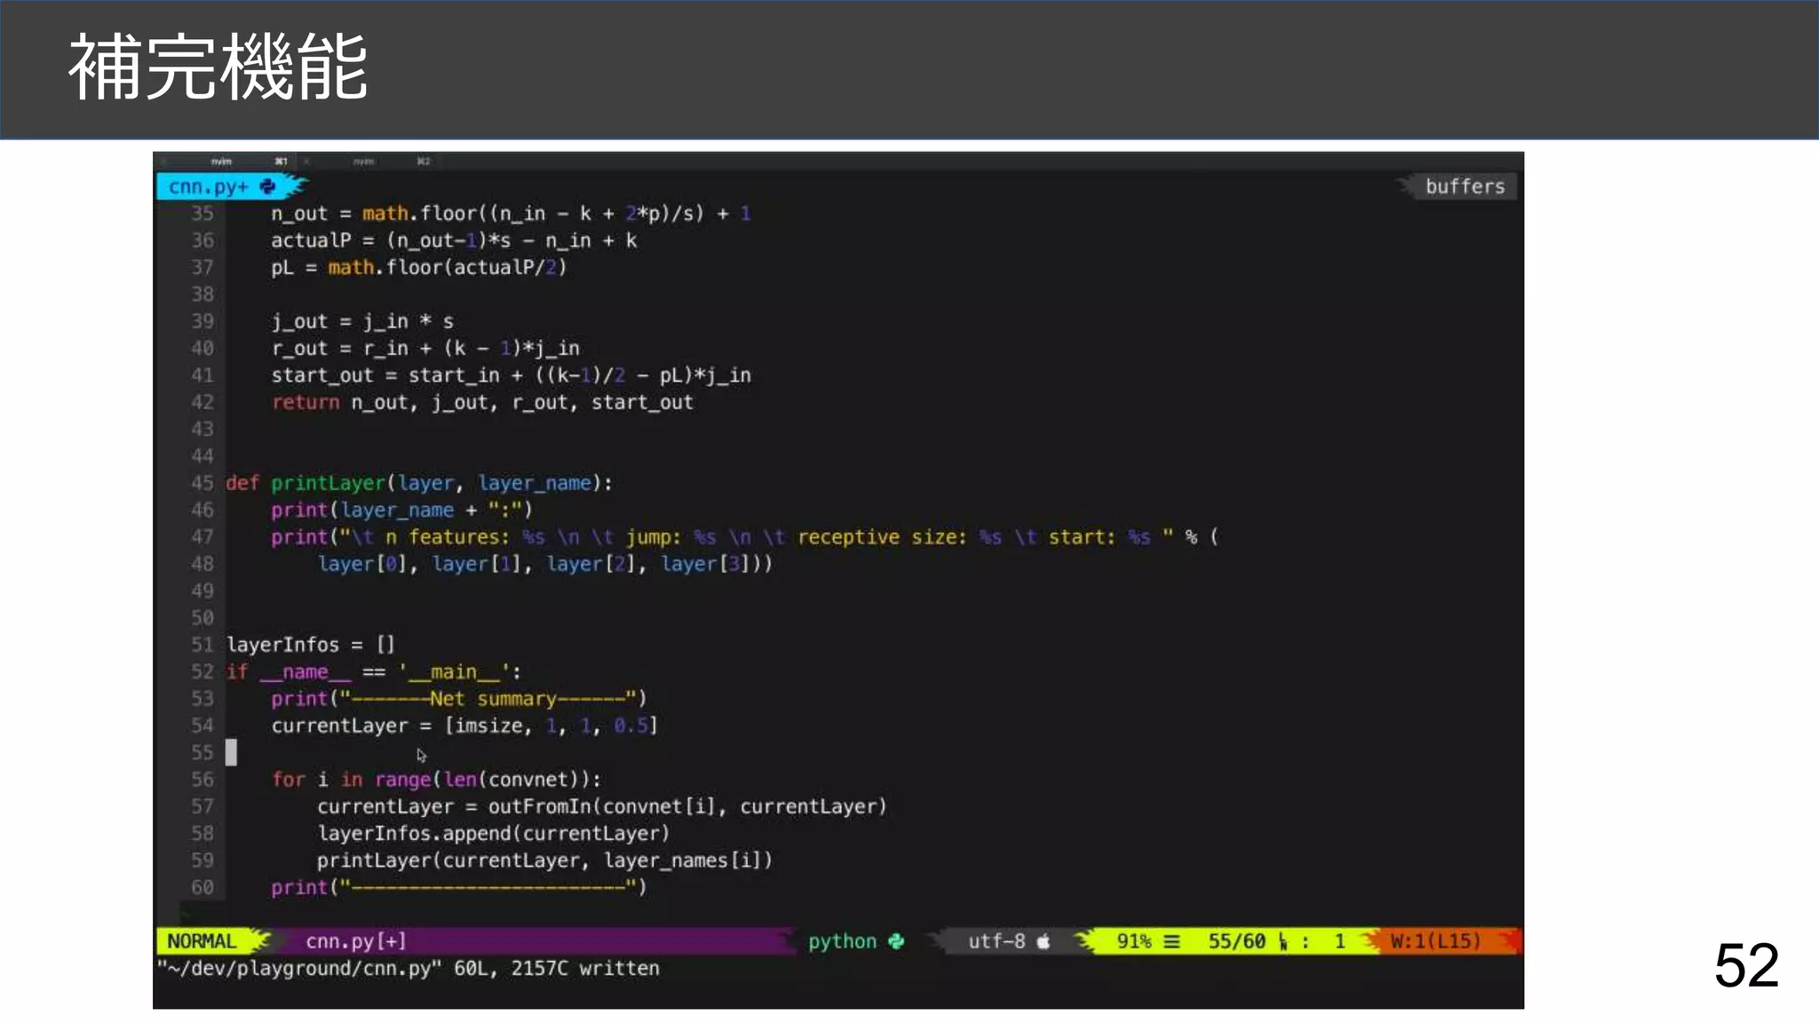This screenshot has height=1023, width=1819.
Task: Click the block cursor at line 55
Action: [231, 752]
